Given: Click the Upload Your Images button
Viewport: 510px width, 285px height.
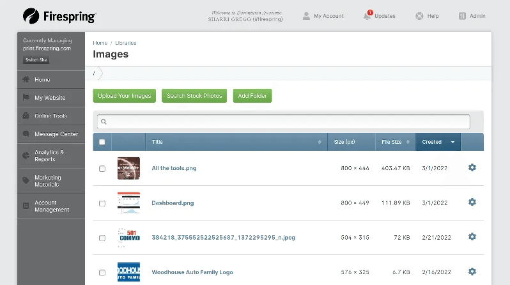Looking at the screenshot, I should click(124, 96).
